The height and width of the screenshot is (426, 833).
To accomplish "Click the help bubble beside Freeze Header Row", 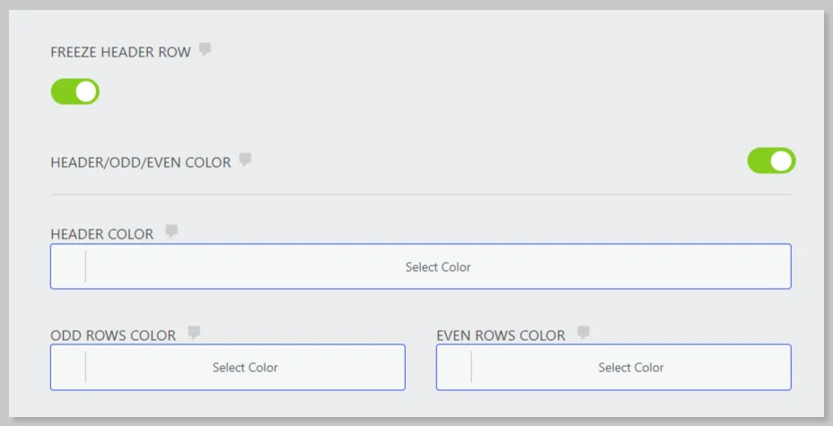I will [x=206, y=49].
